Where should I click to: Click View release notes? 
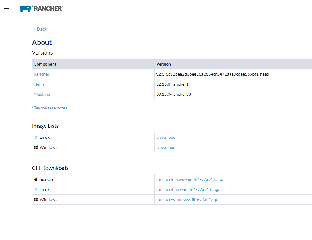[x=49, y=108]
